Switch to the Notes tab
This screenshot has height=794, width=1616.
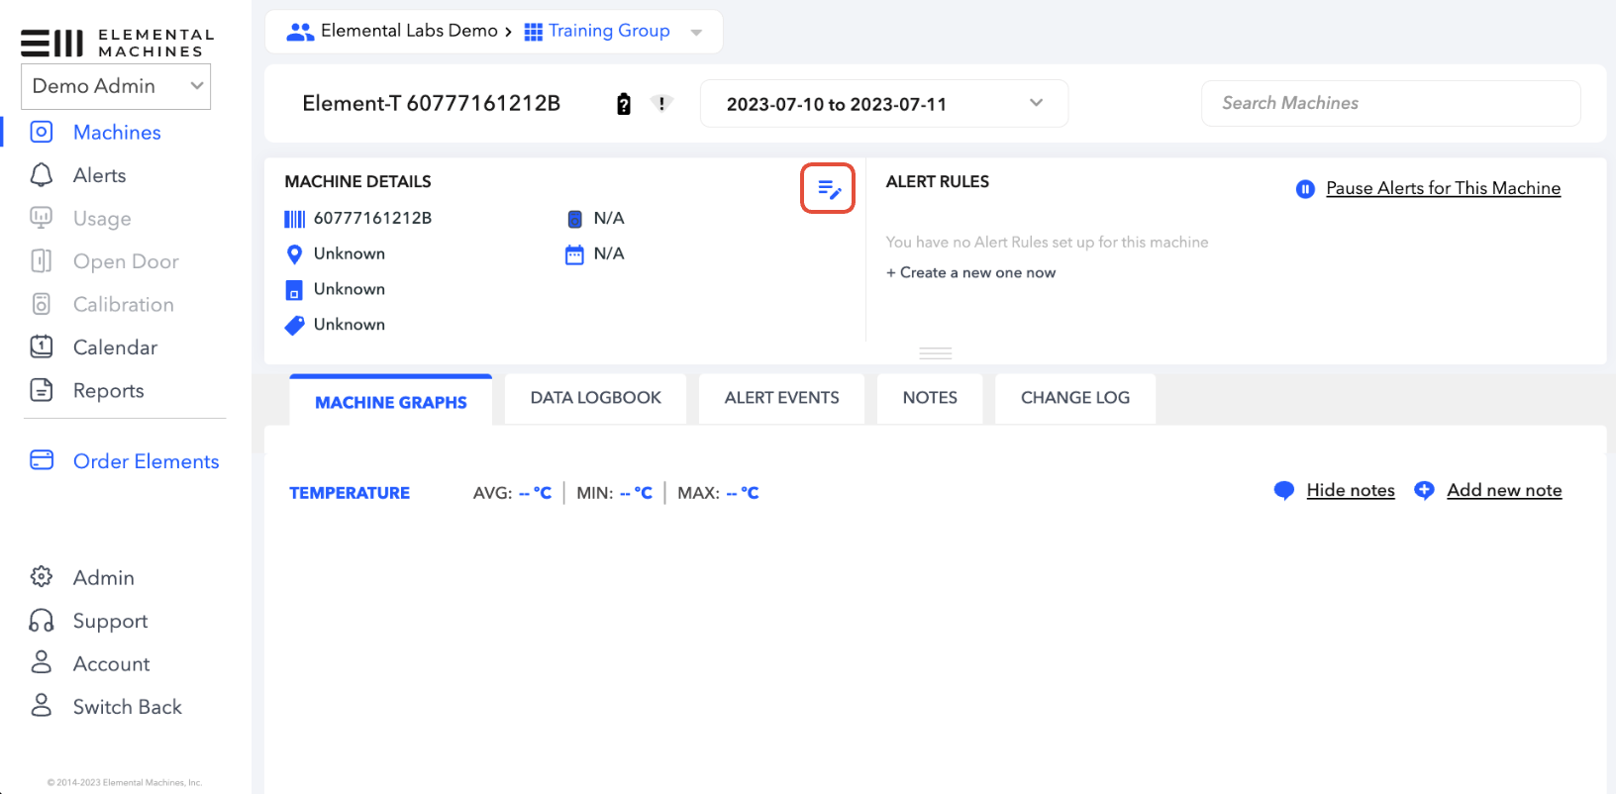pos(930,398)
